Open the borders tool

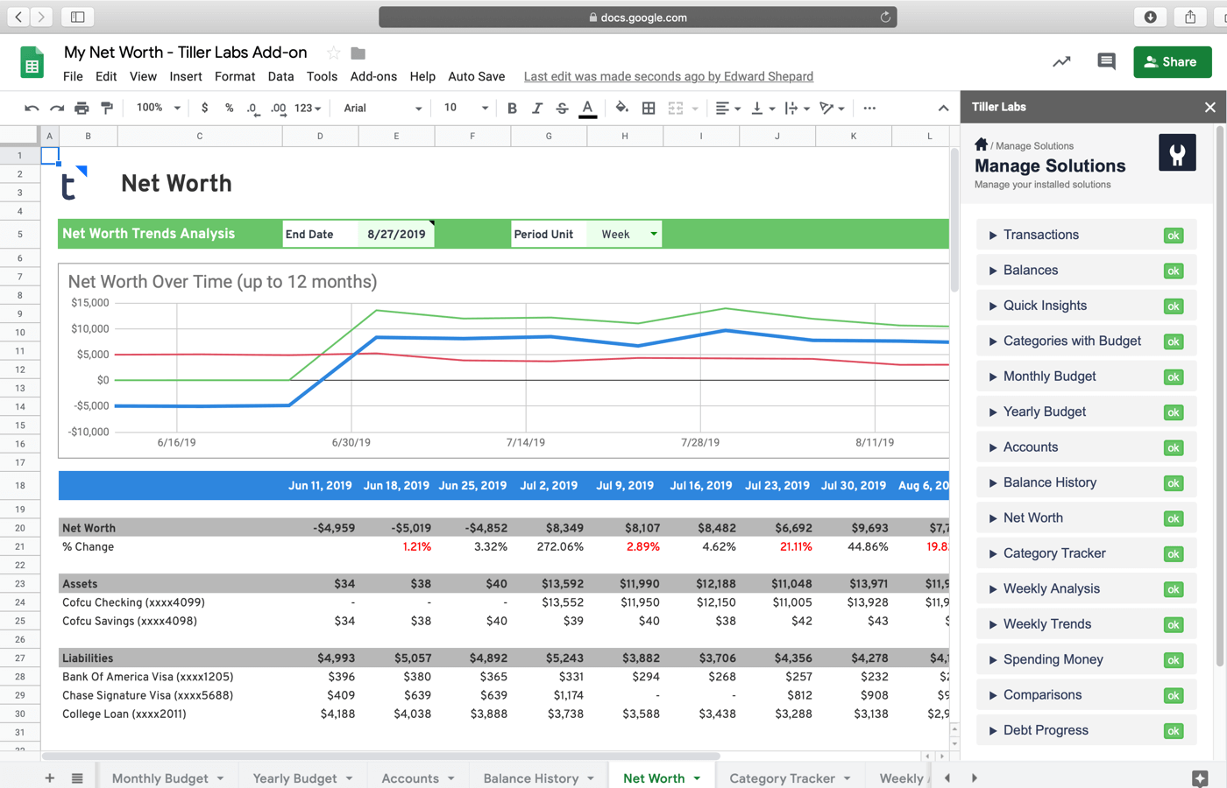pyautogui.click(x=649, y=109)
